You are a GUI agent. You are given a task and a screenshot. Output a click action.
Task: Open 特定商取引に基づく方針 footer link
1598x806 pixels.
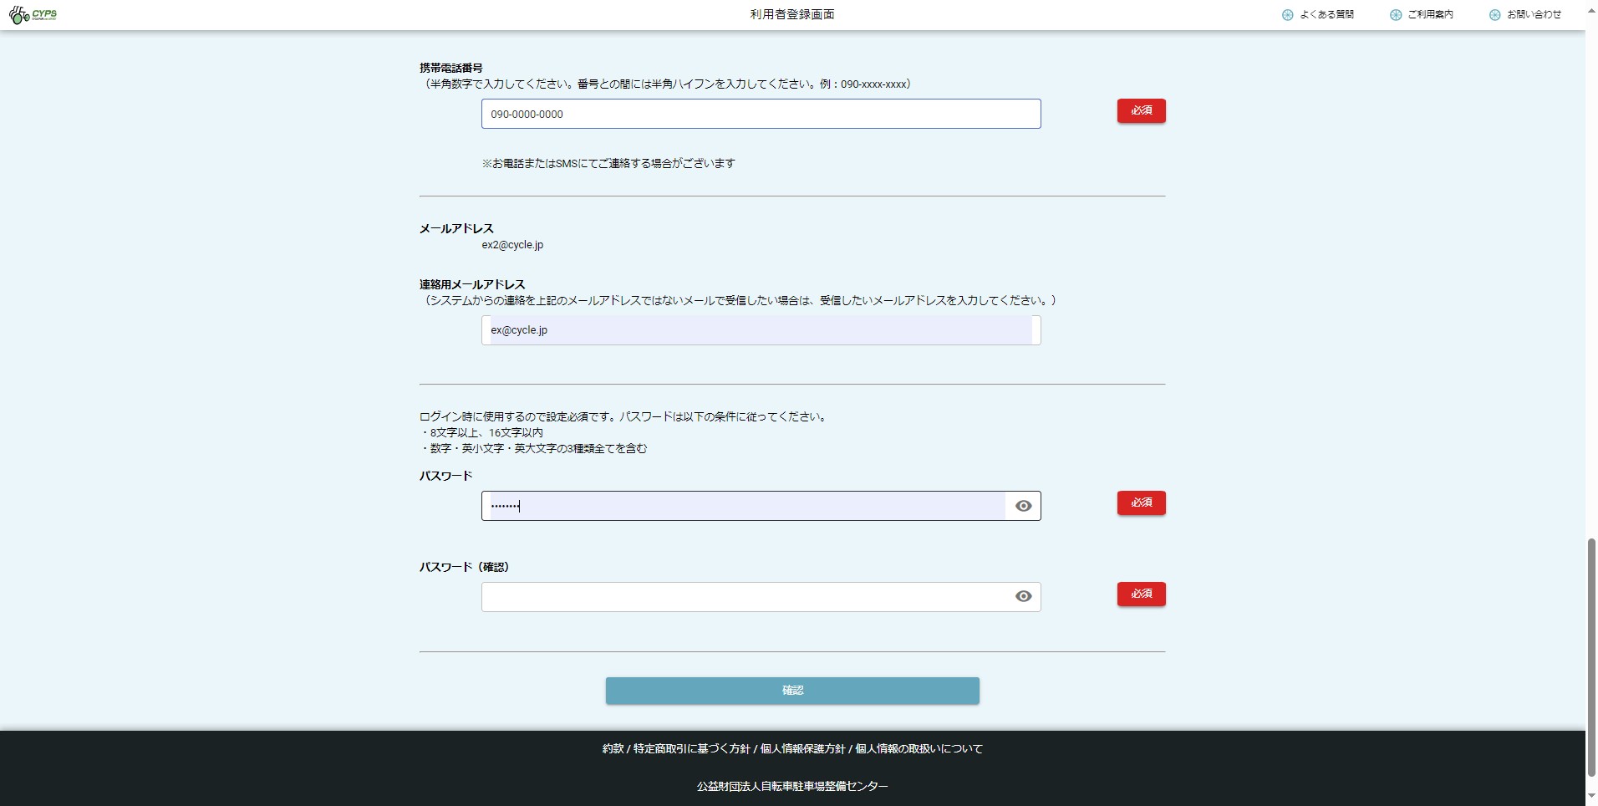click(x=691, y=749)
